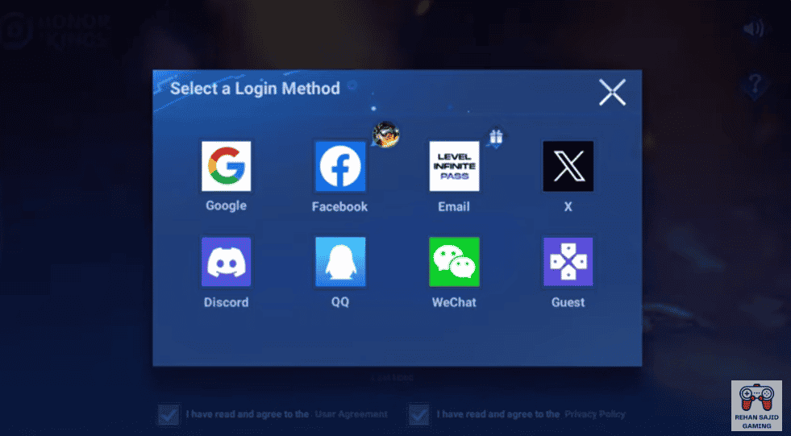Toggle the User Agreement checkbox
Screen dimensions: 791x436
point(169,414)
